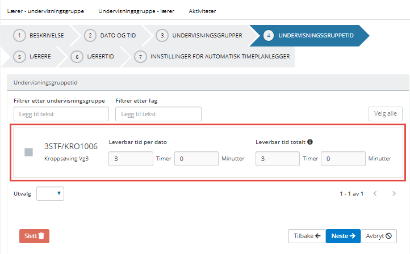Screen dimensions: 410x254
Task: Click the Kroppsøving Vg3 subject text
Action: [x=66, y=159]
